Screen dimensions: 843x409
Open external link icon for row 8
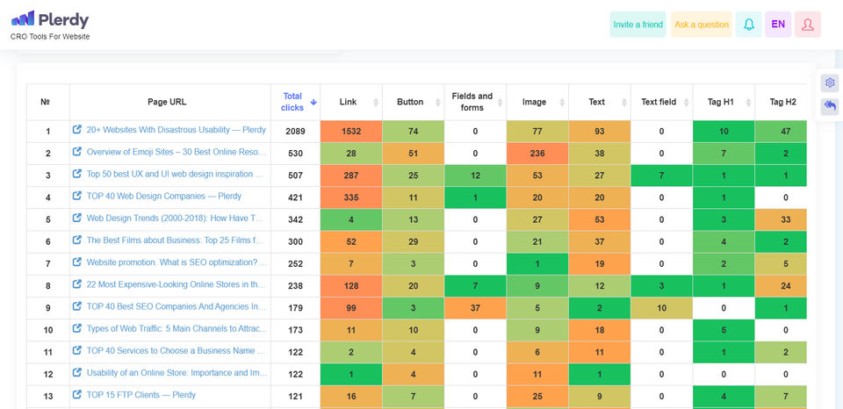pyautogui.click(x=77, y=285)
